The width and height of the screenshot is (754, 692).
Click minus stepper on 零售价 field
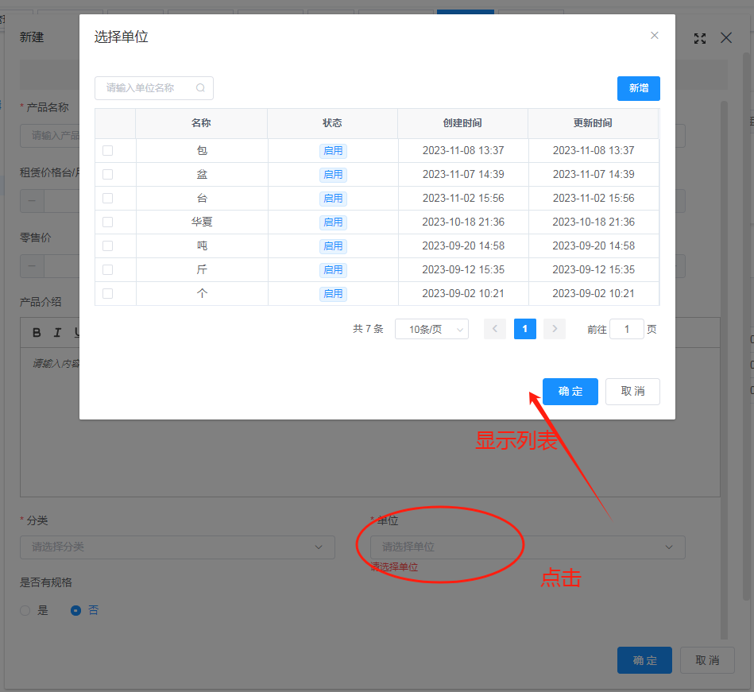tap(33, 265)
